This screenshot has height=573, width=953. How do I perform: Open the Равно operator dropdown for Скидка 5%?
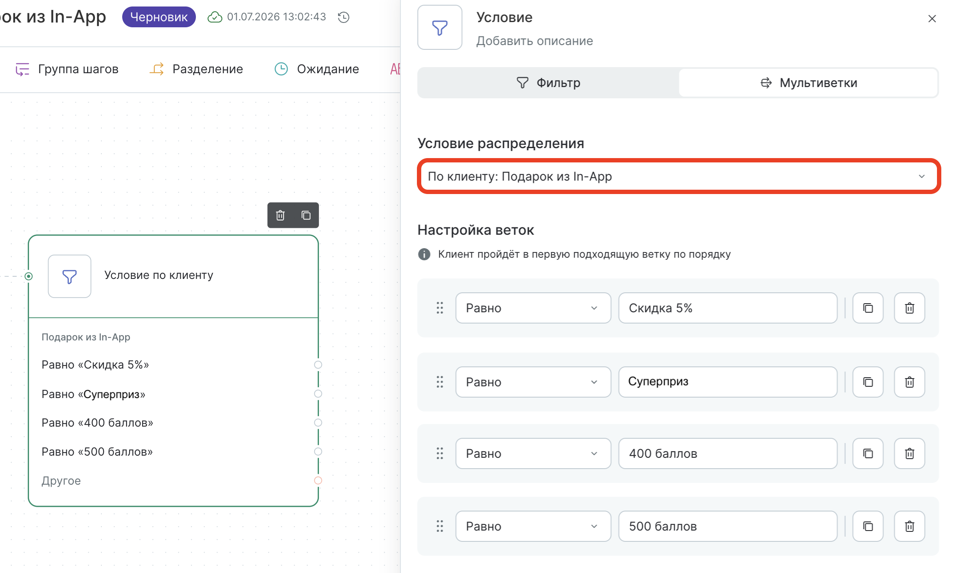point(533,308)
